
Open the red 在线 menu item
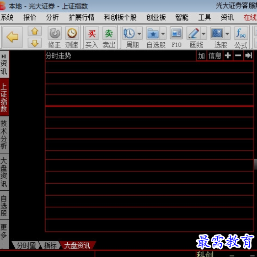(x=250, y=17)
